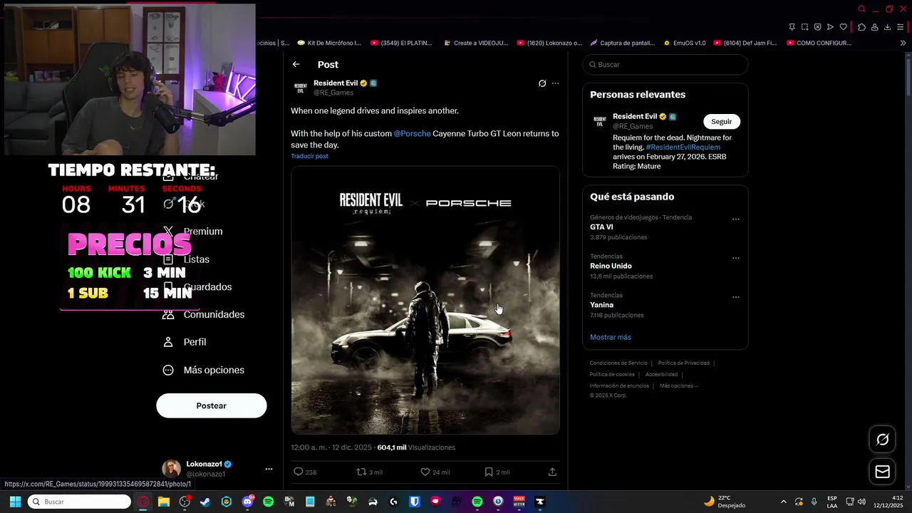Click the browser heart bookmark icon
912x513 pixels.
point(843,27)
